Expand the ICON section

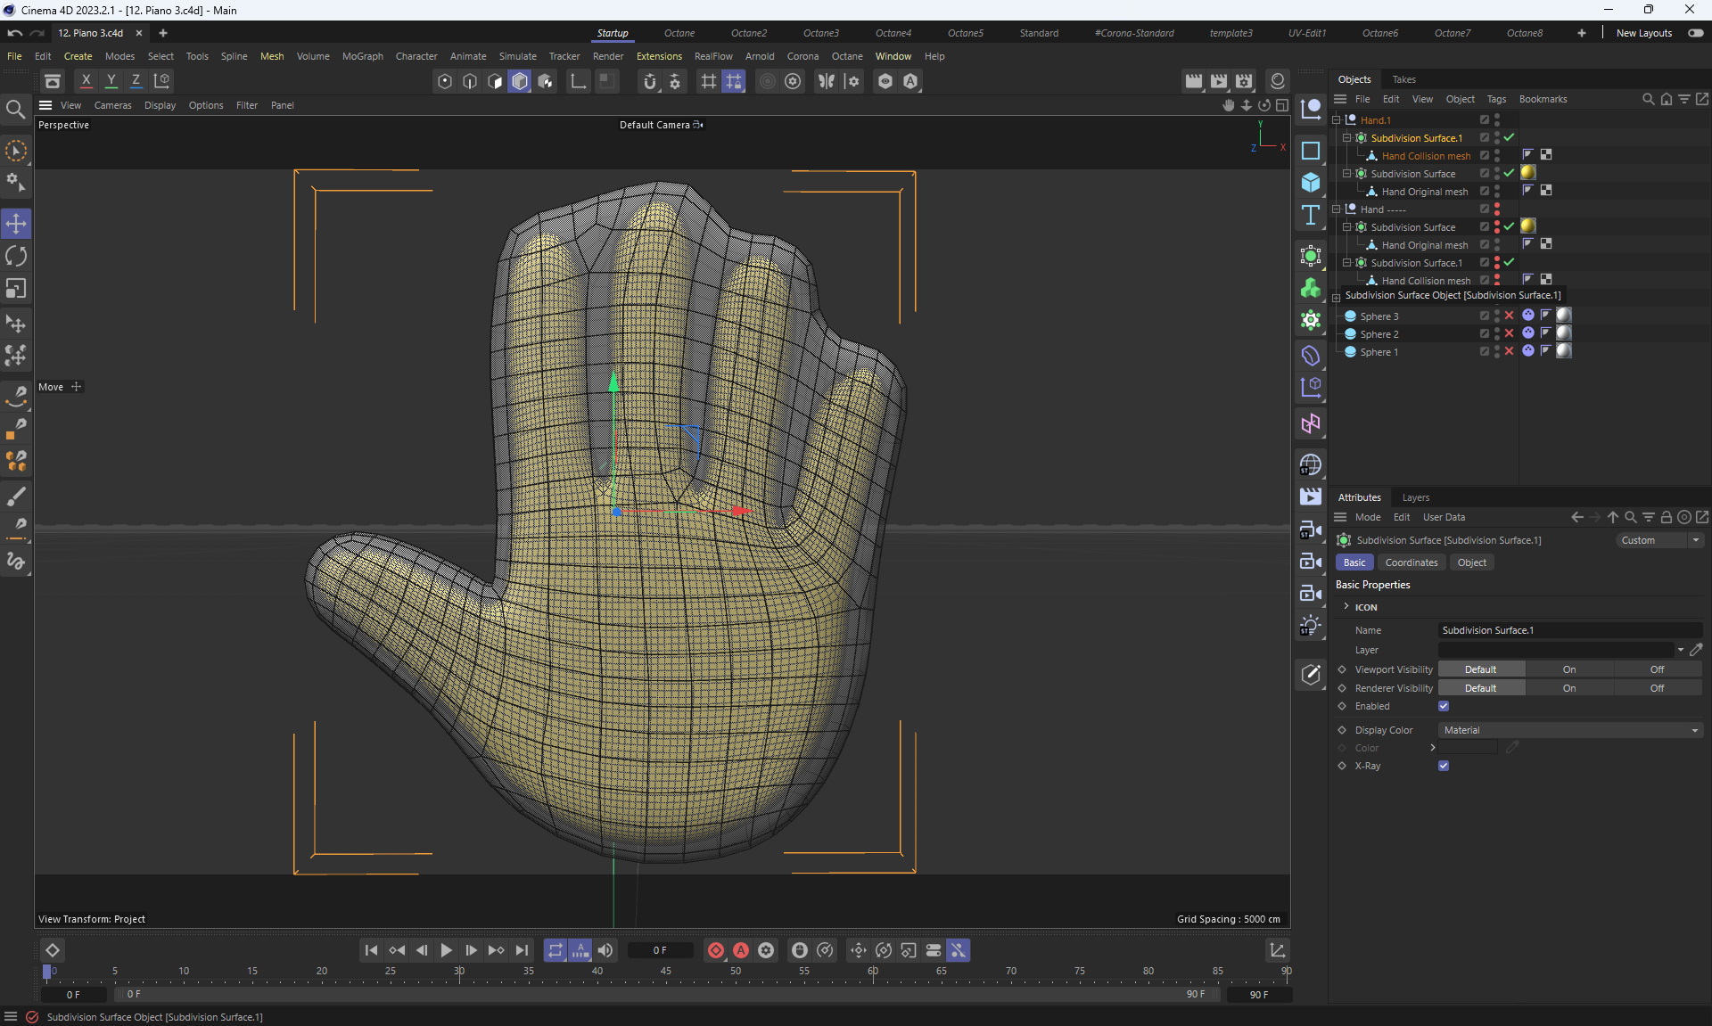(1346, 607)
